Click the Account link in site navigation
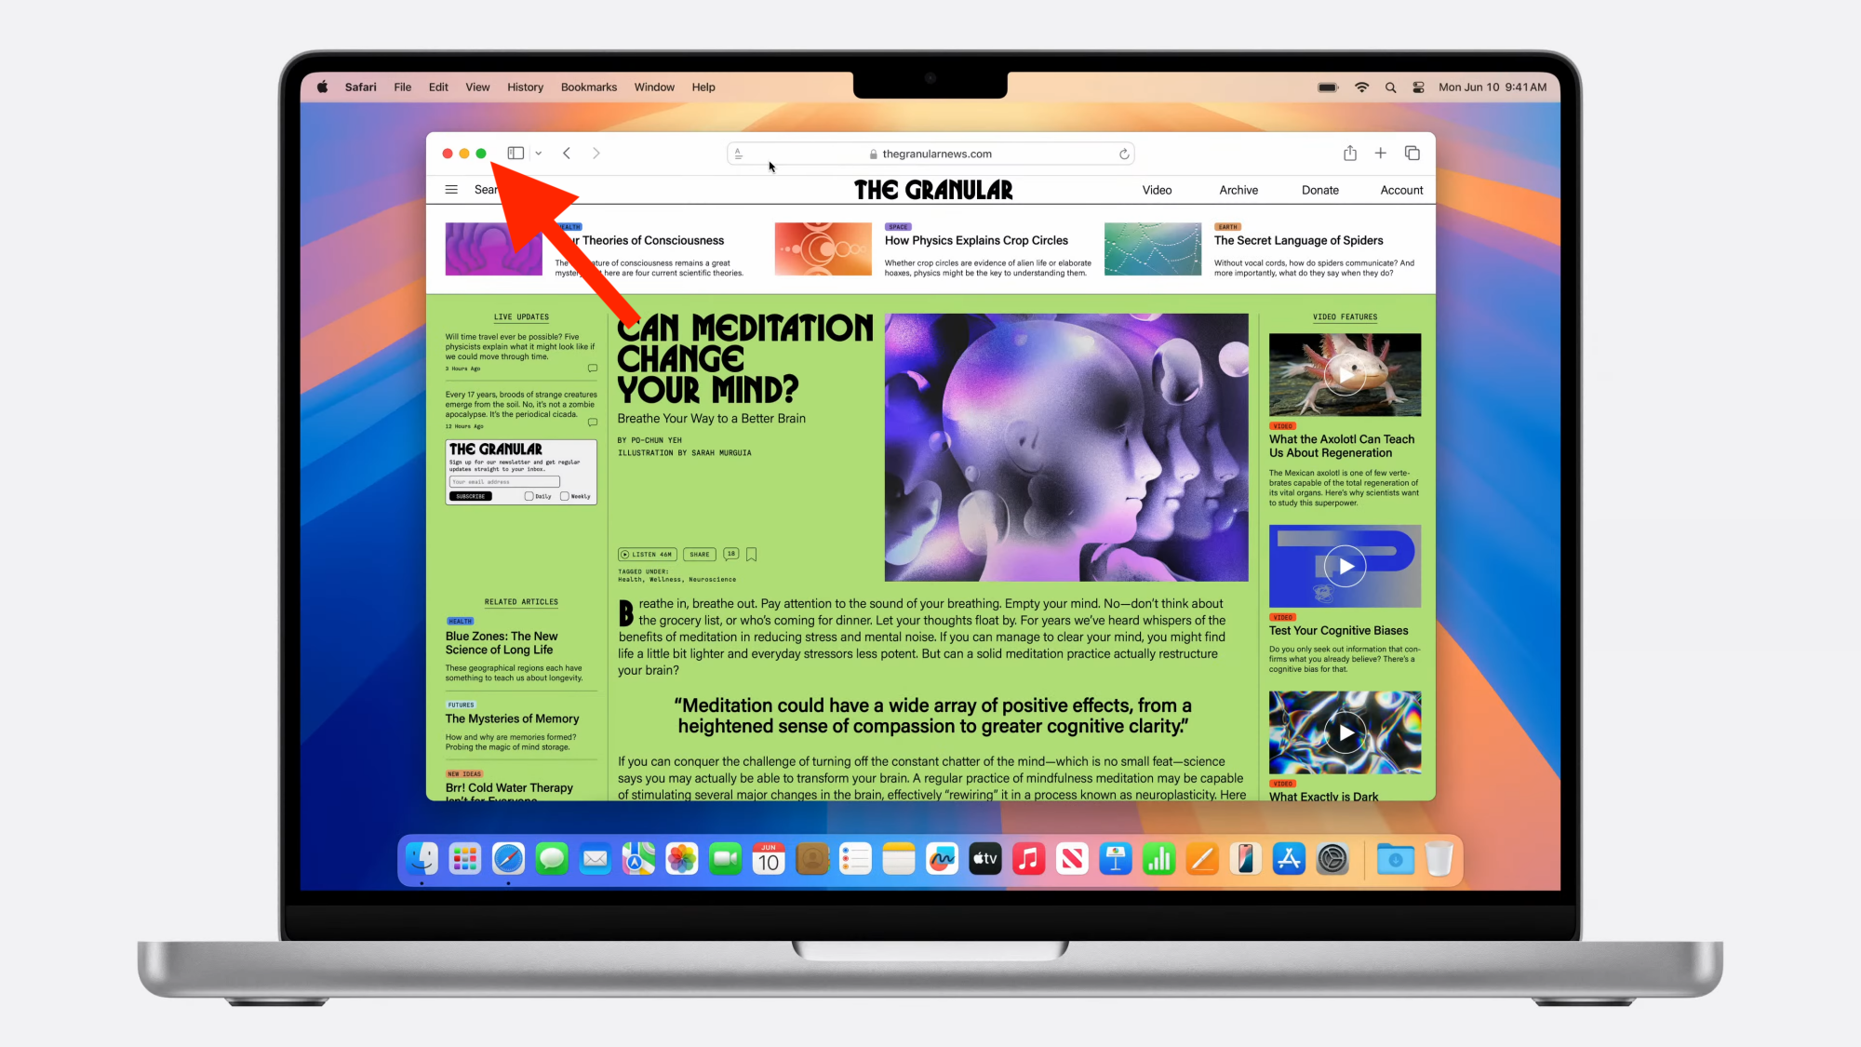Image resolution: width=1861 pixels, height=1047 pixels. point(1400,189)
